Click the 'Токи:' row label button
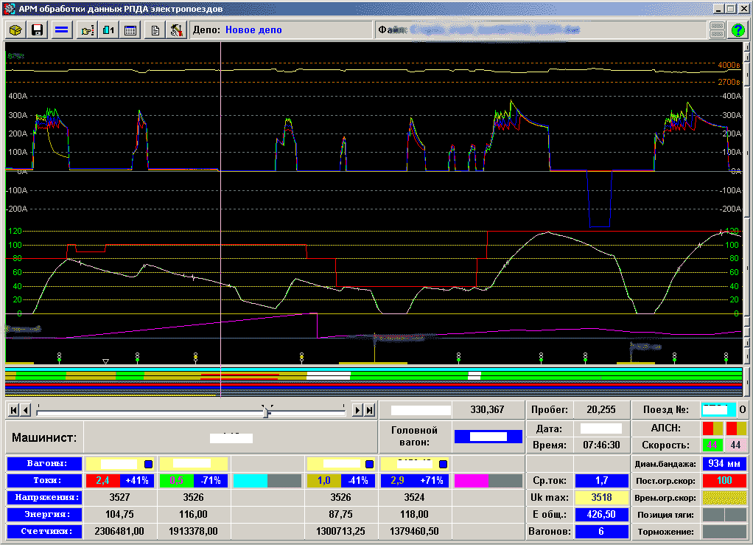Screen dimensions: 753x545 pyautogui.click(x=45, y=481)
